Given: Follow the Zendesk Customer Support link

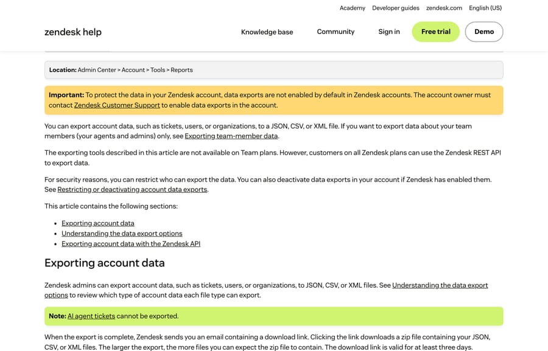Looking at the screenshot, I should point(117,105).
